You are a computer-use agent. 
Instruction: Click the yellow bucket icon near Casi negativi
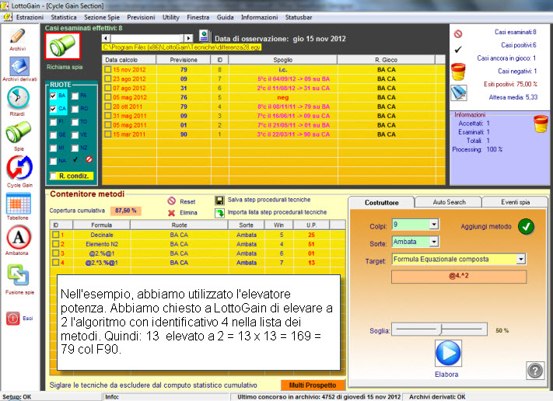click(x=458, y=71)
